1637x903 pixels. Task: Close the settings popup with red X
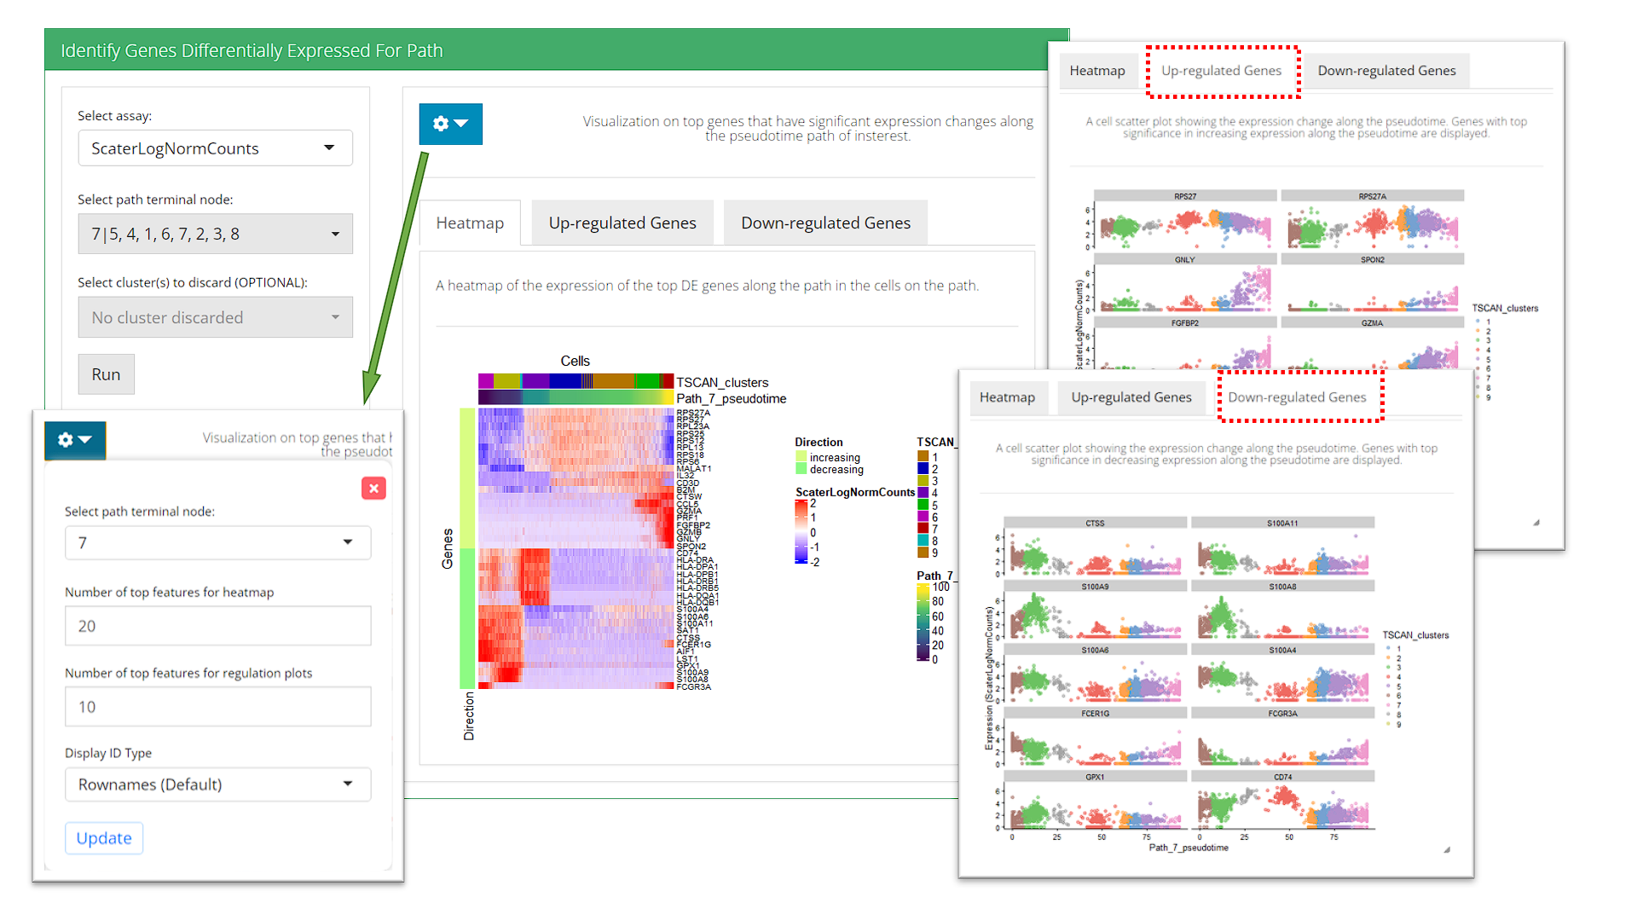pyautogui.click(x=373, y=488)
